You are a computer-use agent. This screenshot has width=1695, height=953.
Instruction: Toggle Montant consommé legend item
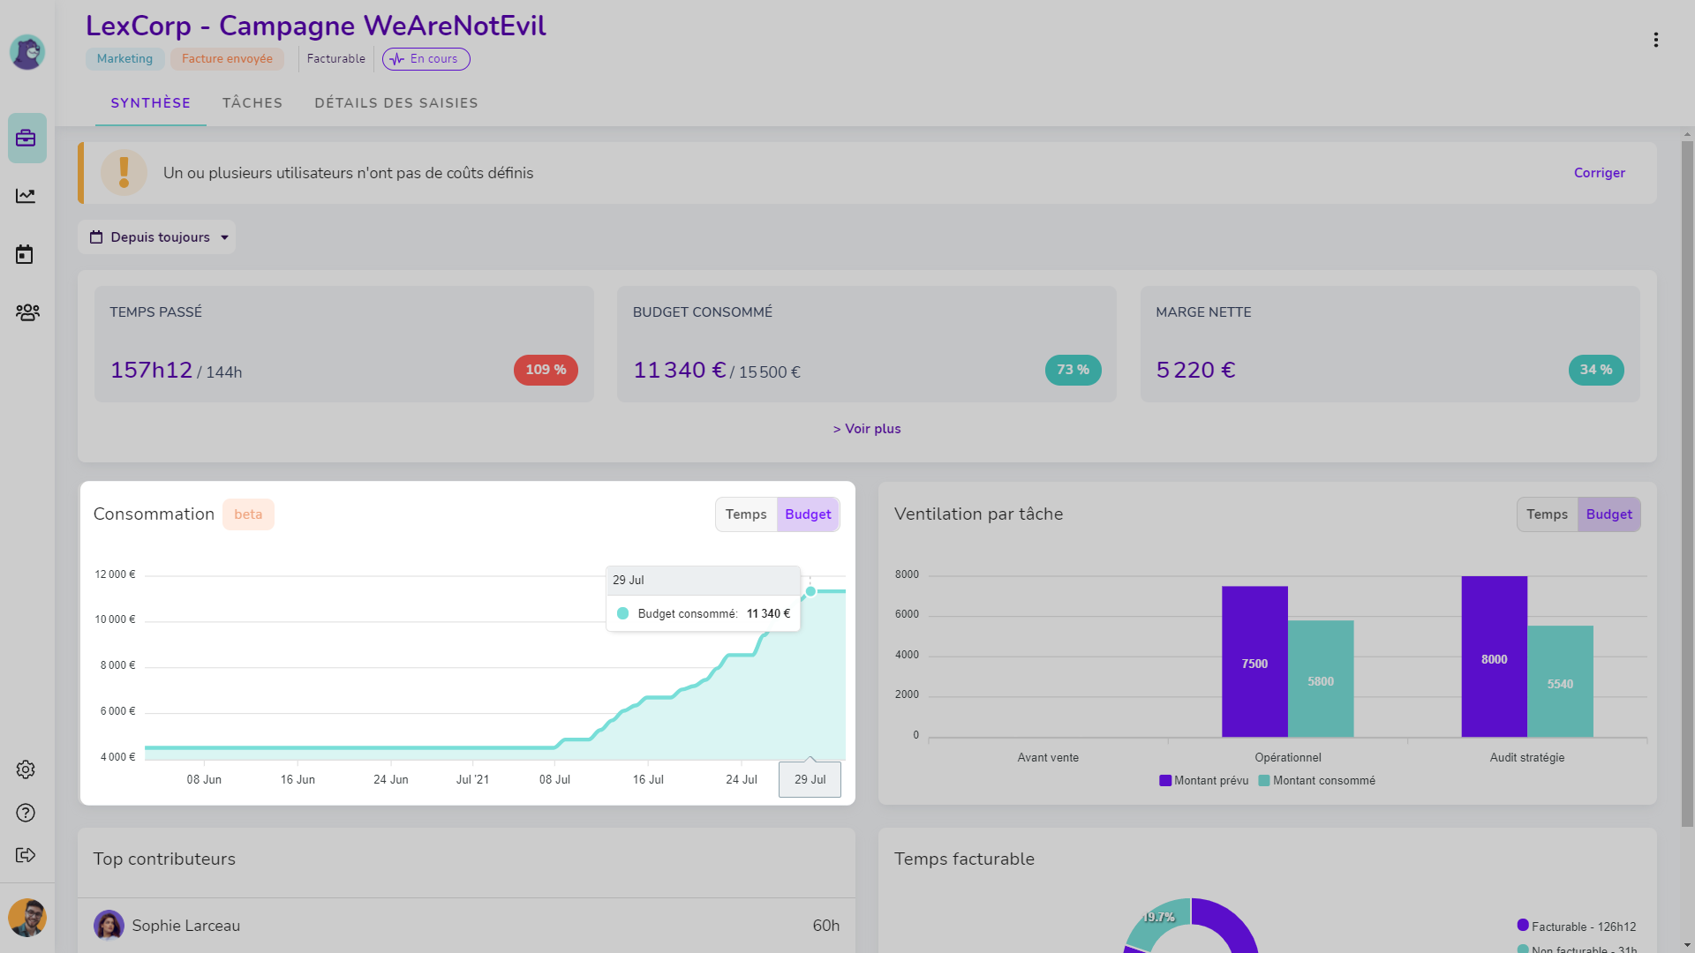tap(1316, 781)
